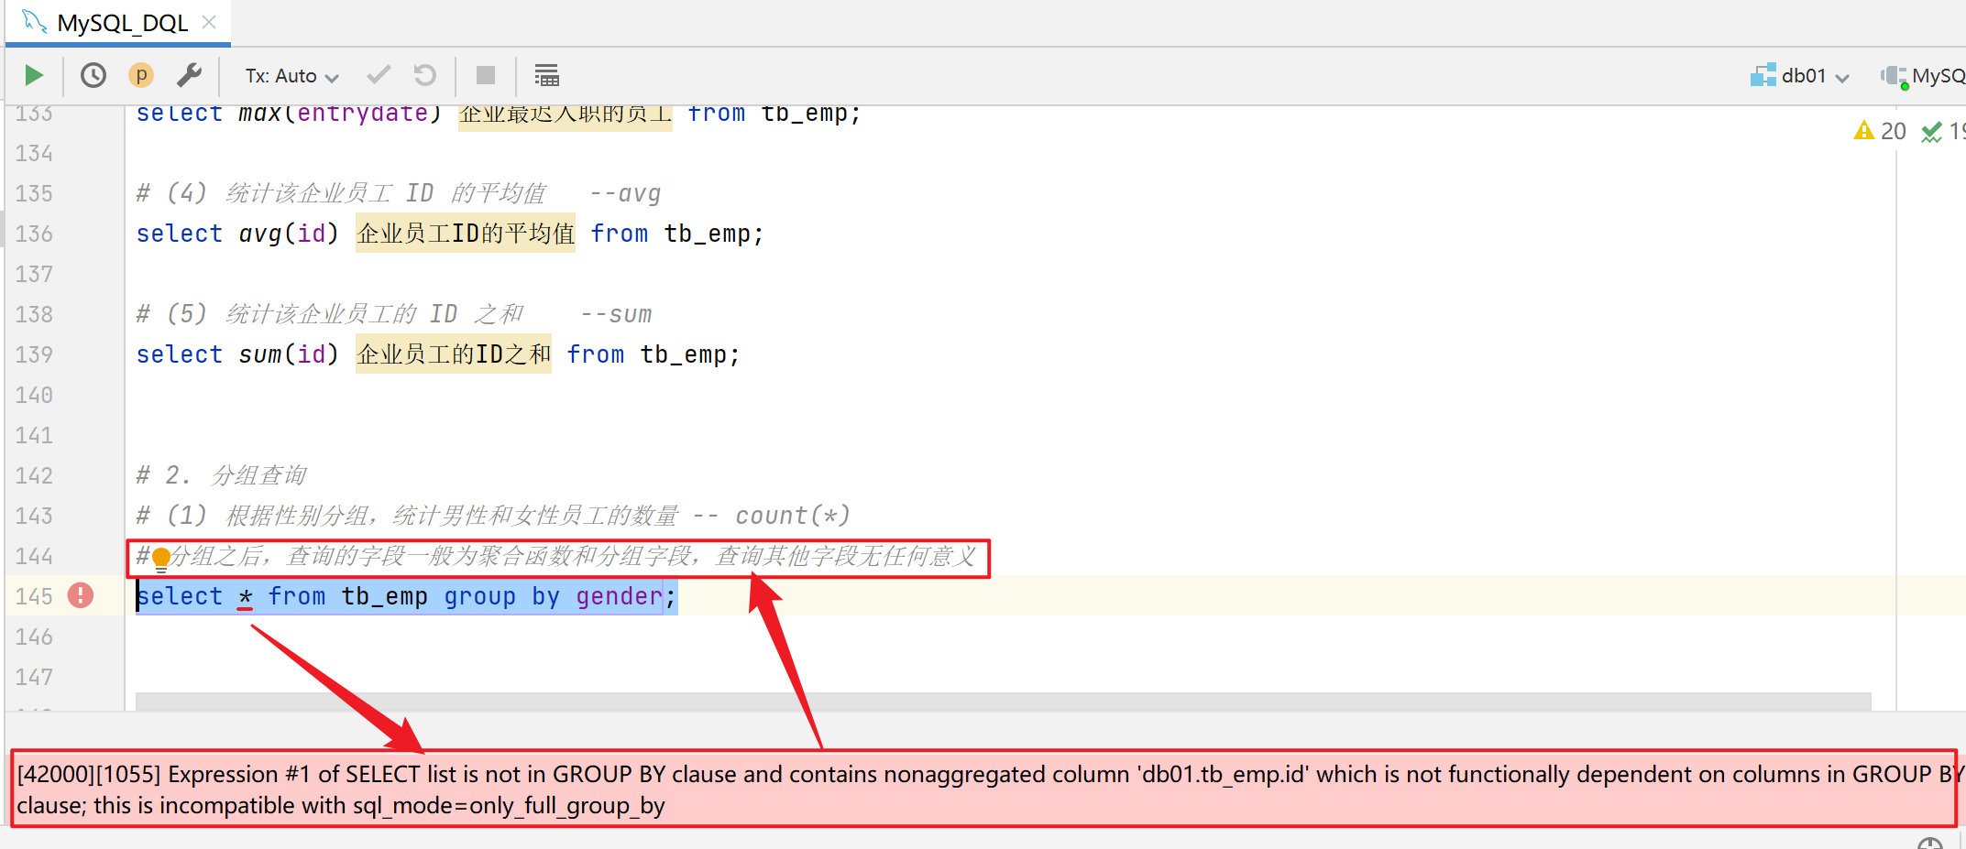Screen dimensions: 1966x849
Task: Click the 'gender' column in group by
Action: point(619,596)
